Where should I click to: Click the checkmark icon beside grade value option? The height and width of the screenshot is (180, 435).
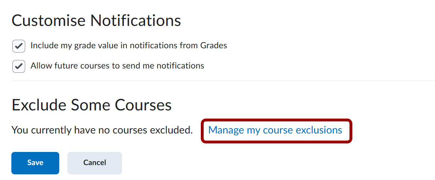point(19,46)
